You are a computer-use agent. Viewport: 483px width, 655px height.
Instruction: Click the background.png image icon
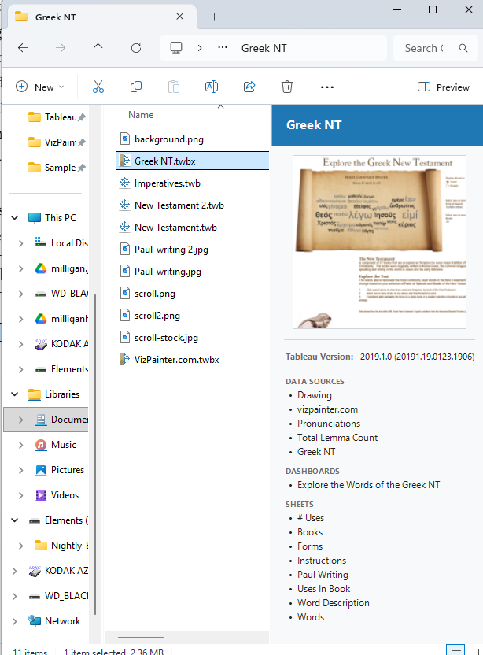tap(125, 139)
